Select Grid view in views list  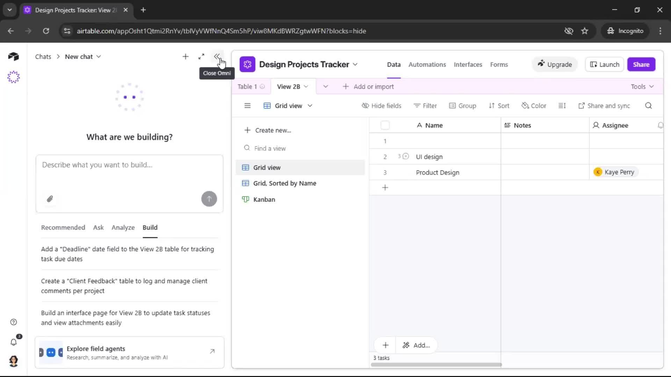click(300, 168)
